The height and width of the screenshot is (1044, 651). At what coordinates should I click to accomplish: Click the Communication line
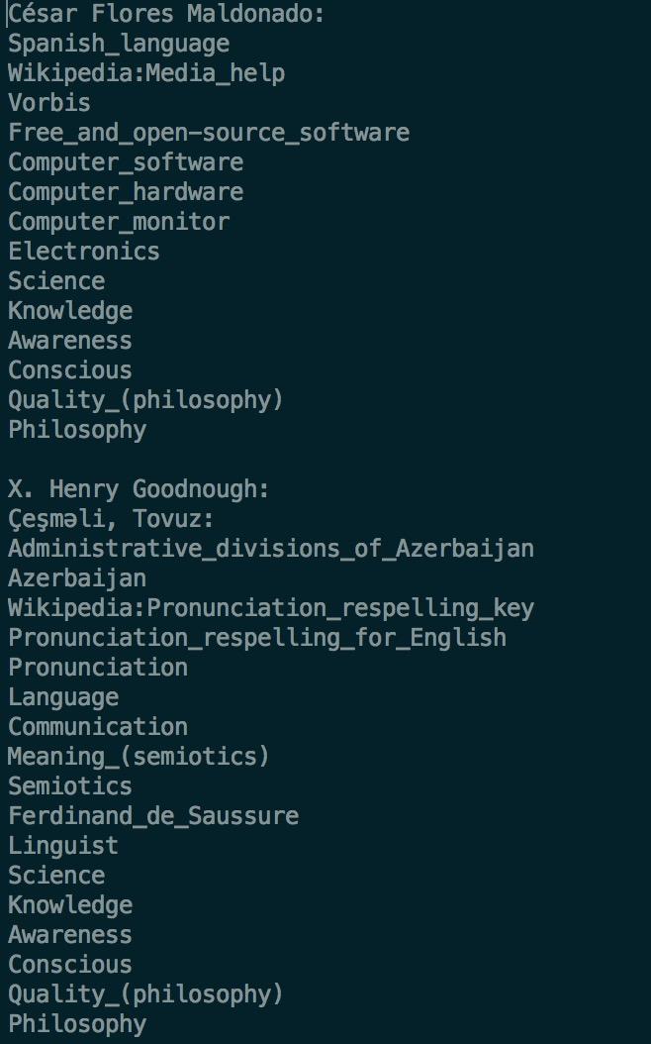click(98, 727)
